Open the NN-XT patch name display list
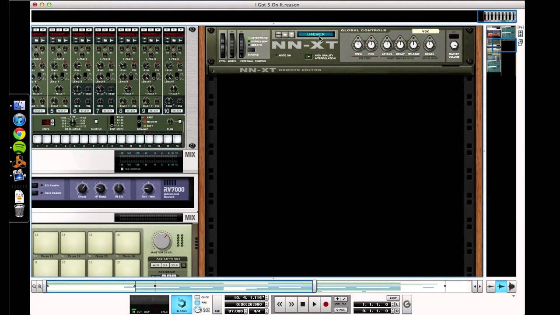Viewport: 560px width, 315px height. point(316,35)
